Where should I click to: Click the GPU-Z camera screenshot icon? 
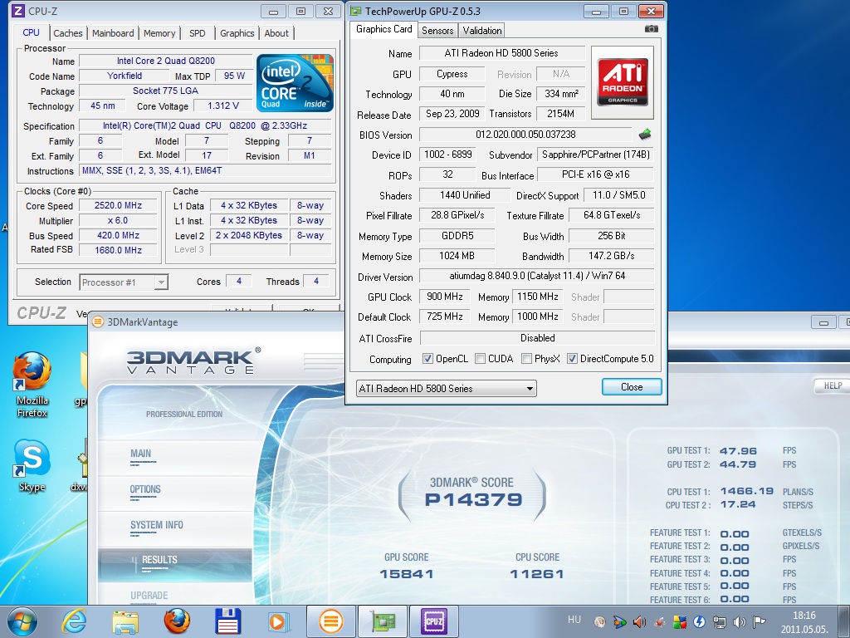pos(651,29)
